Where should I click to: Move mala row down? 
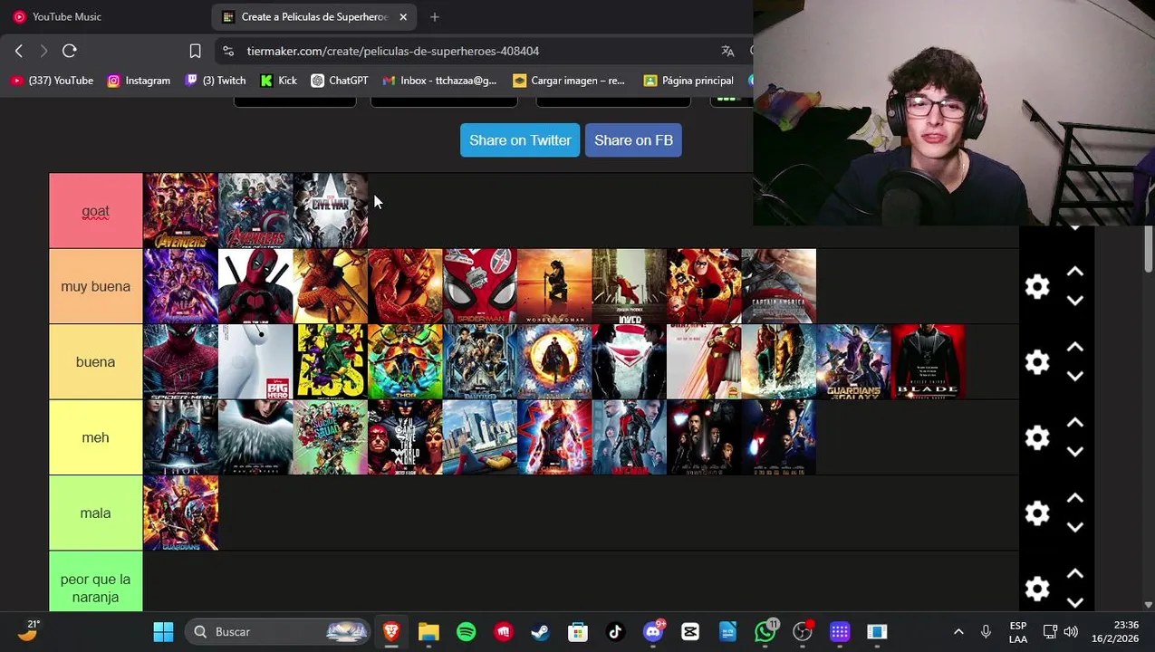click(1075, 527)
